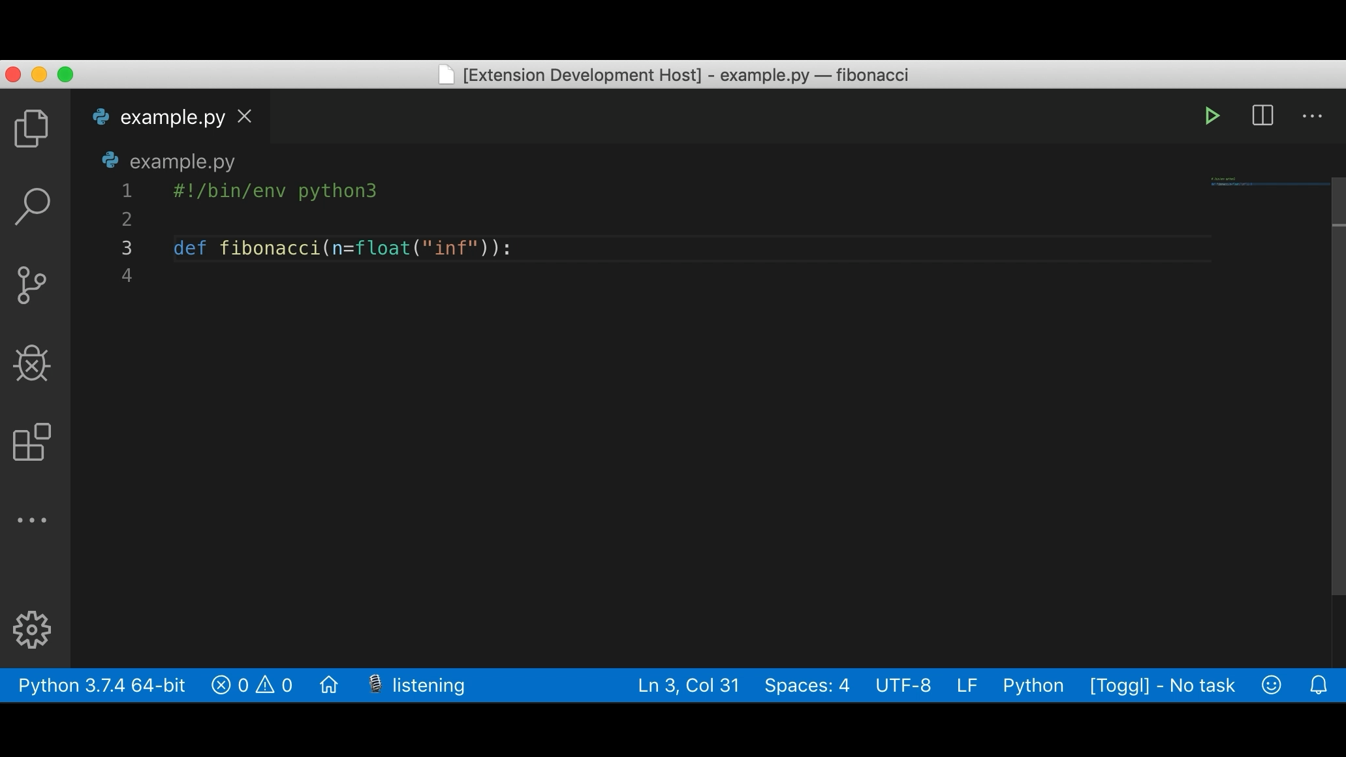Click the home icon in status bar
Image resolution: width=1346 pixels, height=757 pixels.
pos(329,685)
